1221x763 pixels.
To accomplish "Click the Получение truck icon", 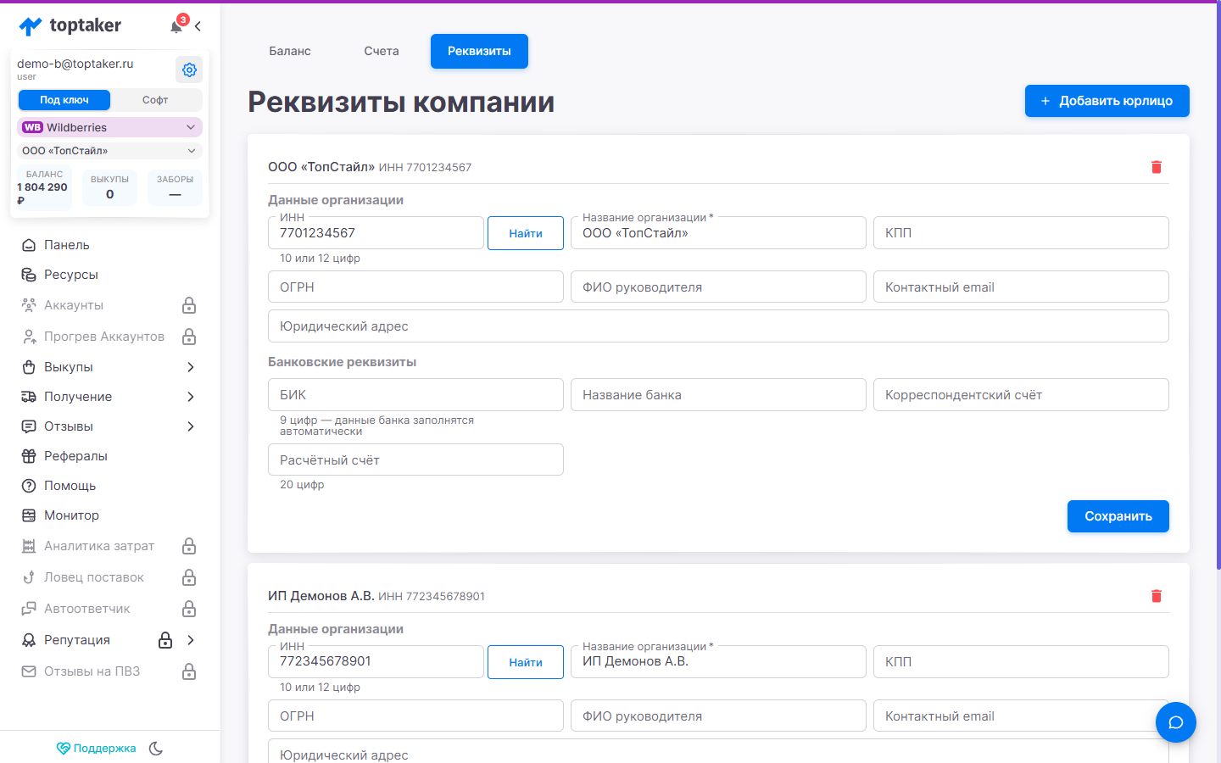I will (x=29, y=397).
